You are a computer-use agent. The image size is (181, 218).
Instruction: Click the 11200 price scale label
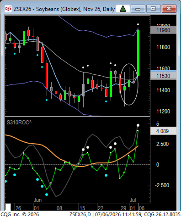[163, 112]
